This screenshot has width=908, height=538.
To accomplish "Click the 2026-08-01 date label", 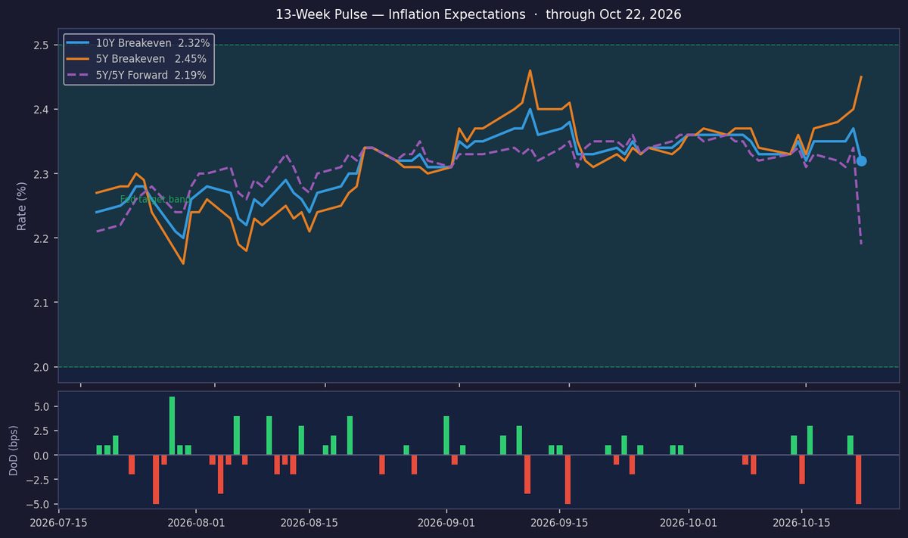I will 197,522.
